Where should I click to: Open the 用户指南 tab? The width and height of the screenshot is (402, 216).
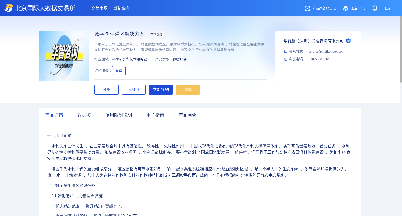click(x=155, y=115)
